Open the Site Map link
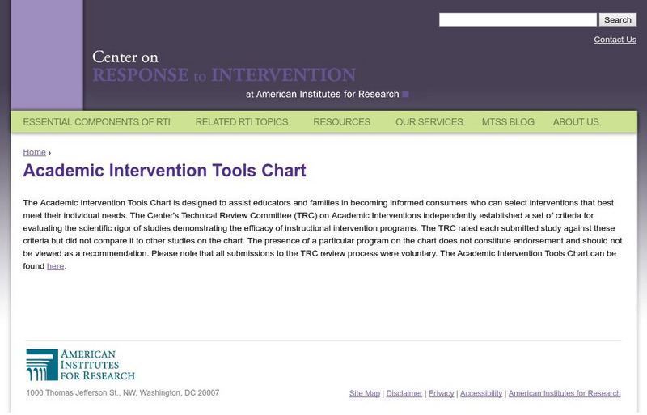Viewport: 647px width, 415px height. coord(365,393)
